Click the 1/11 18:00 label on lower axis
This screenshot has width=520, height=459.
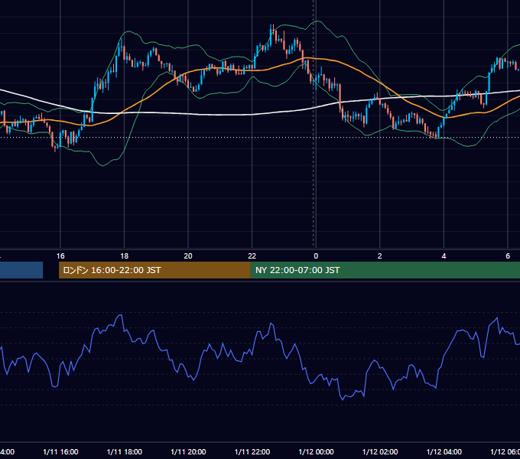point(125,452)
